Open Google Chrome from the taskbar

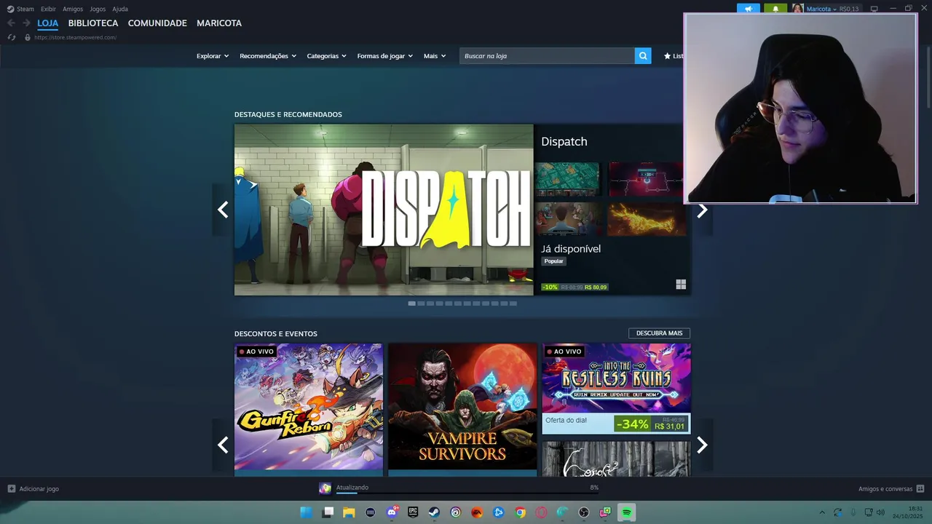tap(520, 512)
